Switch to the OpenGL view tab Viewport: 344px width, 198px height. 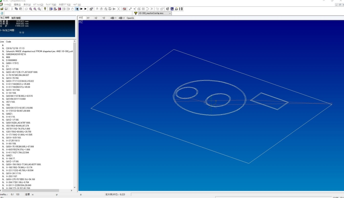coord(130,18)
